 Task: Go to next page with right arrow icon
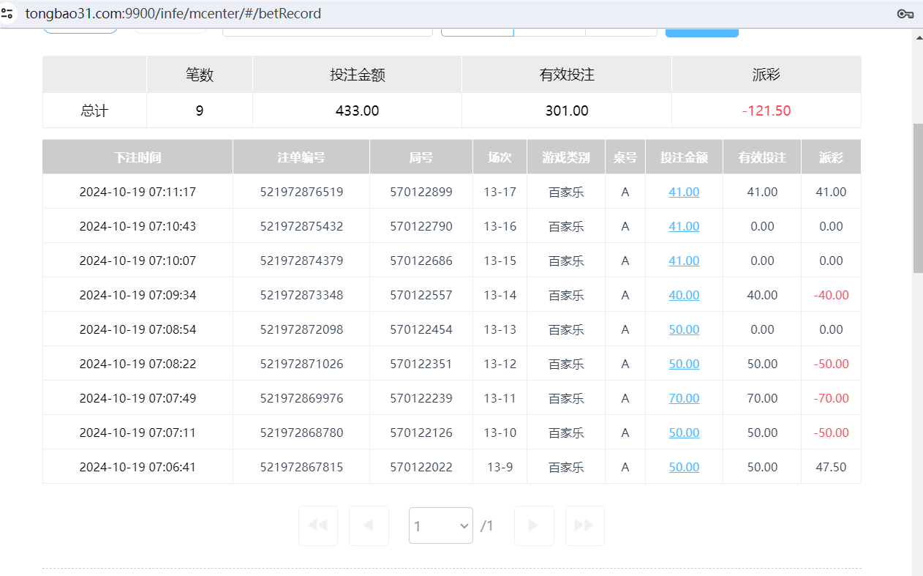point(534,525)
